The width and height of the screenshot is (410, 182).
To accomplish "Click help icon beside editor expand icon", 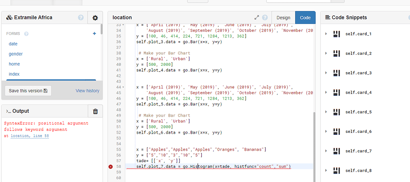I will point(265,18).
